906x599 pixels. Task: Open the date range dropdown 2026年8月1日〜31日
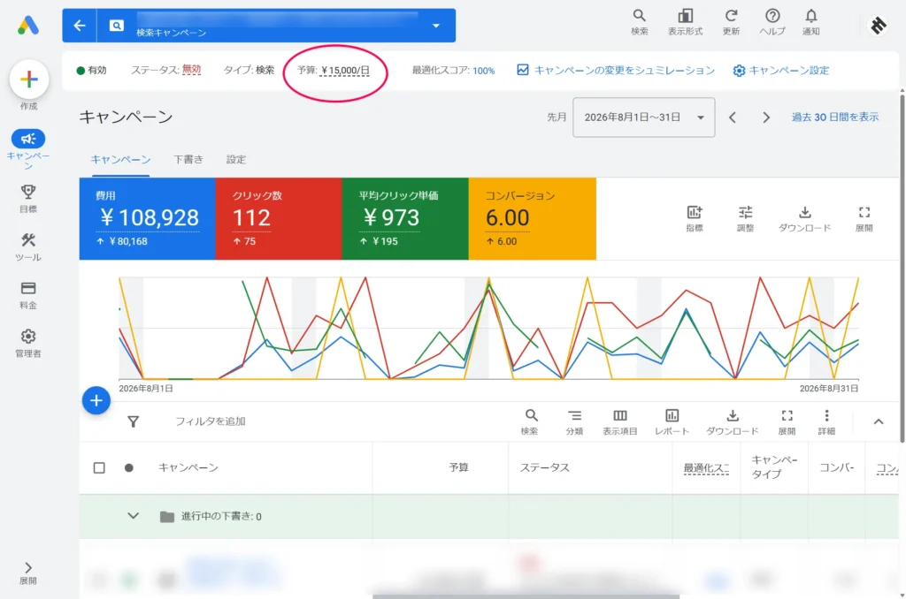(644, 118)
